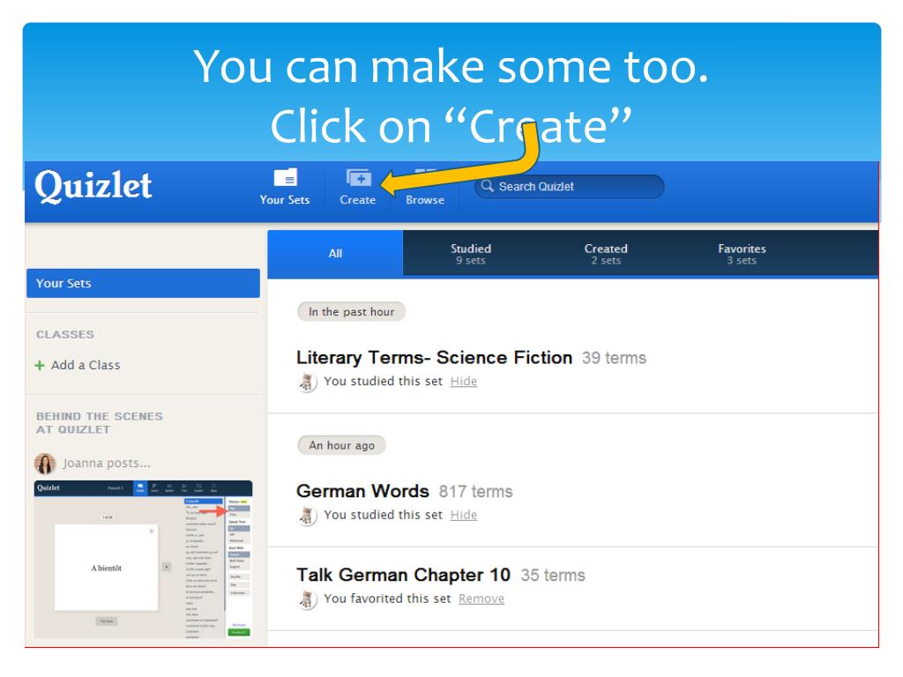The width and height of the screenshot is (903, 677).
Task: Click the 817 terms count text
Action: pyautogui.click(x=475, y=492)
